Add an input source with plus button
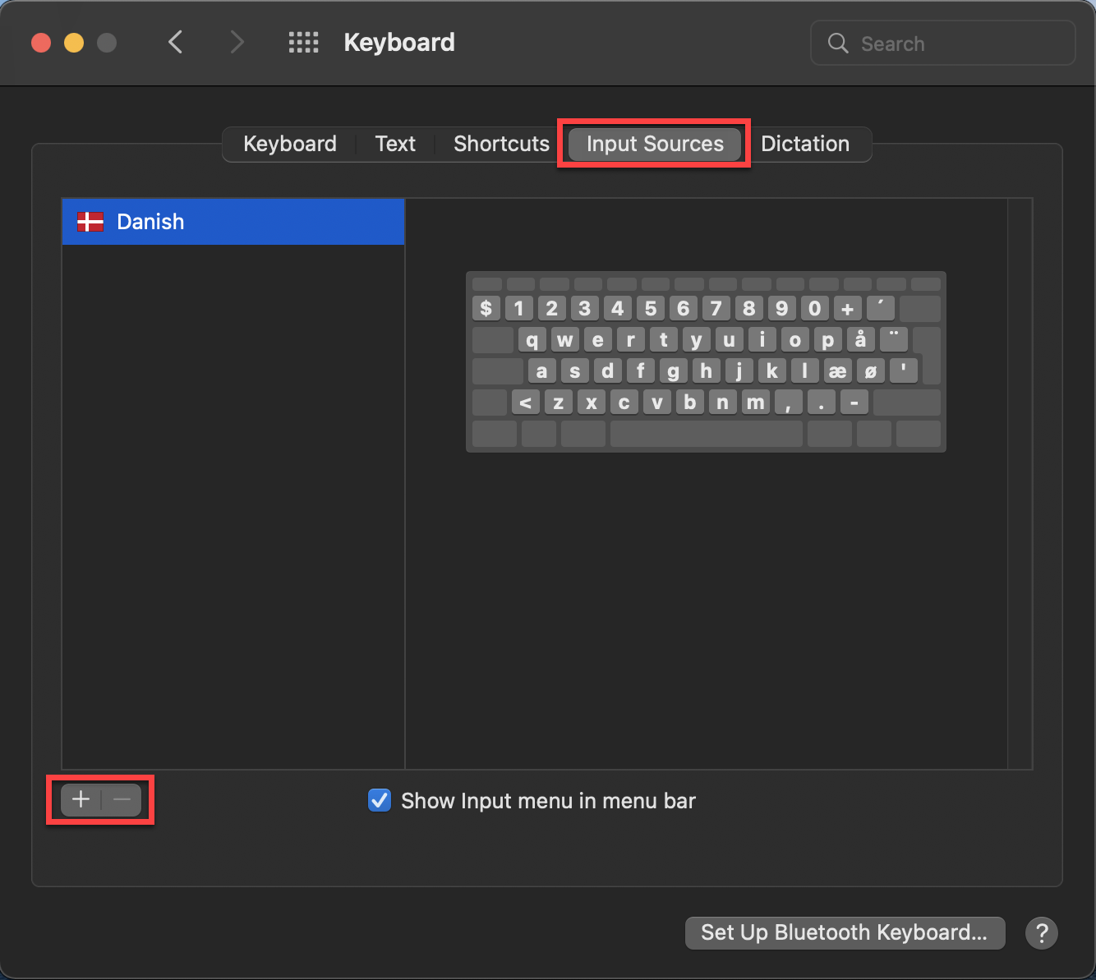1096x980 pixels. pyautogui.click(x=81, y=799)
